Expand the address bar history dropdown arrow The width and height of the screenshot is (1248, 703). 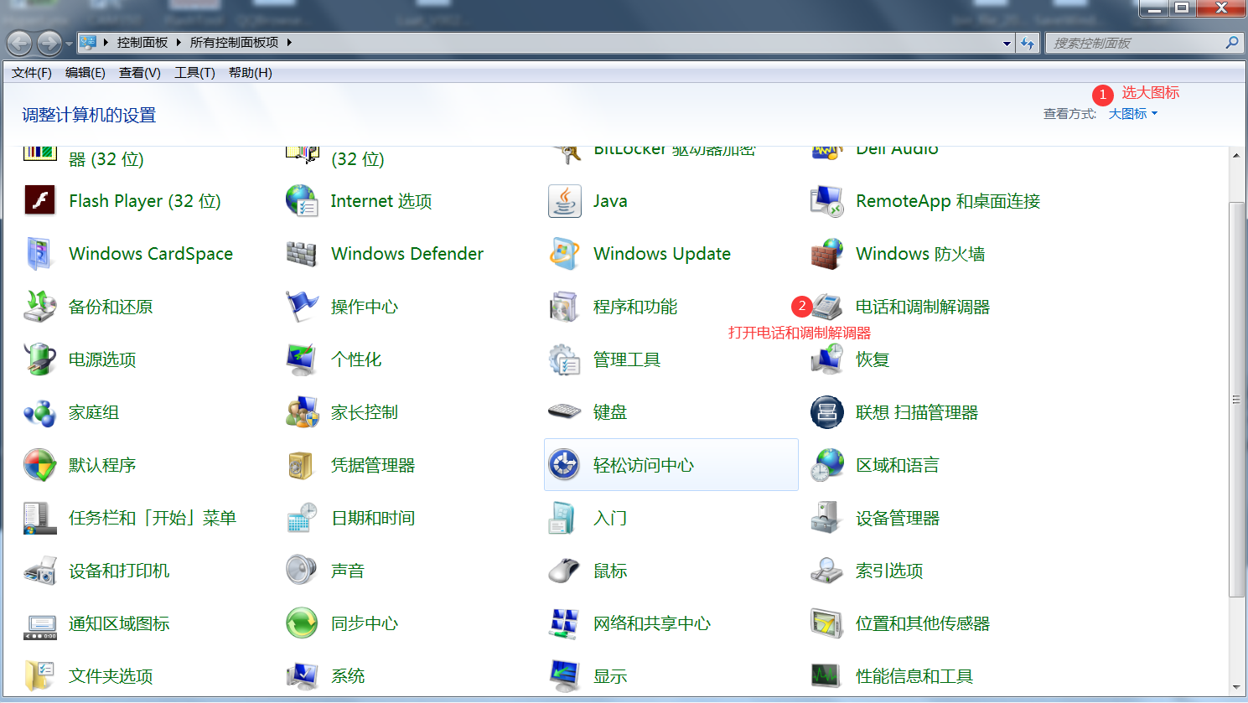[1007, 43]
